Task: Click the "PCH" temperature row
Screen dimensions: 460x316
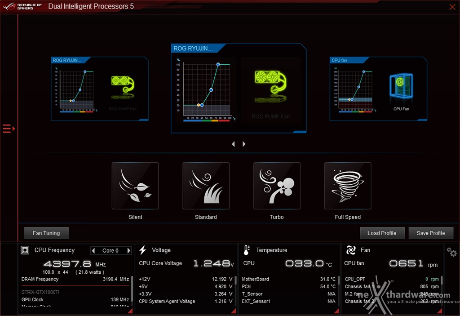Action: (289, 286)
